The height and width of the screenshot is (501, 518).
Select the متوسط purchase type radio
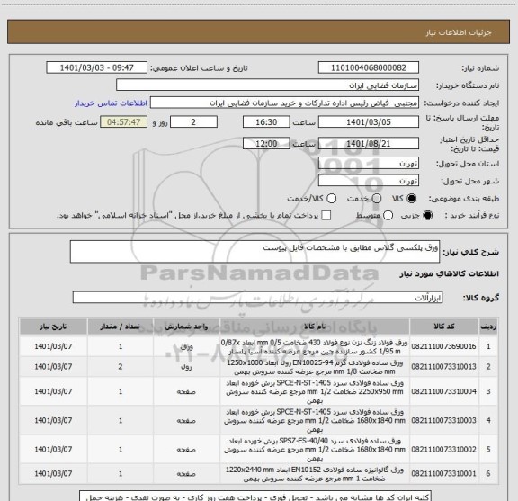(x=388, y=216)
